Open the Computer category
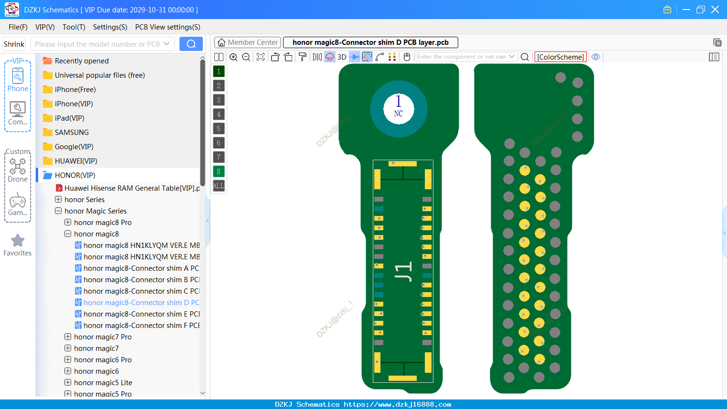727x409 pixels. click(18, 113)
